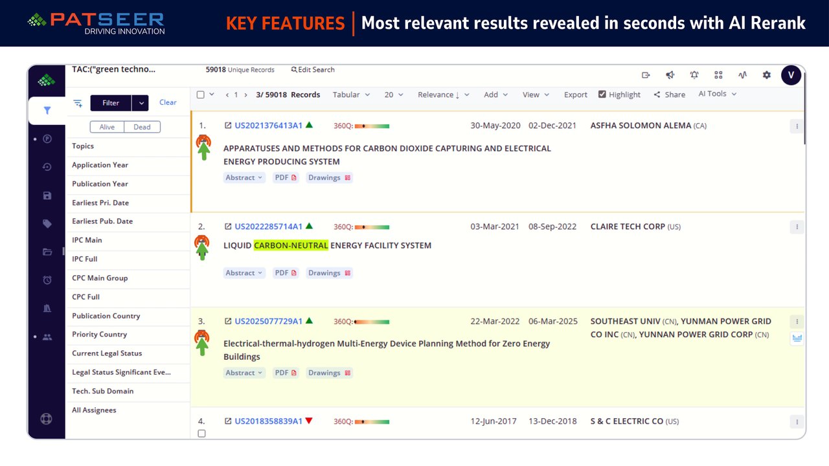The height and width of the screenshot is (466, 829).
Task: Open the tag sidebar icon
Action: [47, 224]
